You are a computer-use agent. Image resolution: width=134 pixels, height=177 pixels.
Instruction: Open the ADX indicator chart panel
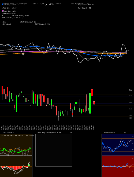(16, 145)
